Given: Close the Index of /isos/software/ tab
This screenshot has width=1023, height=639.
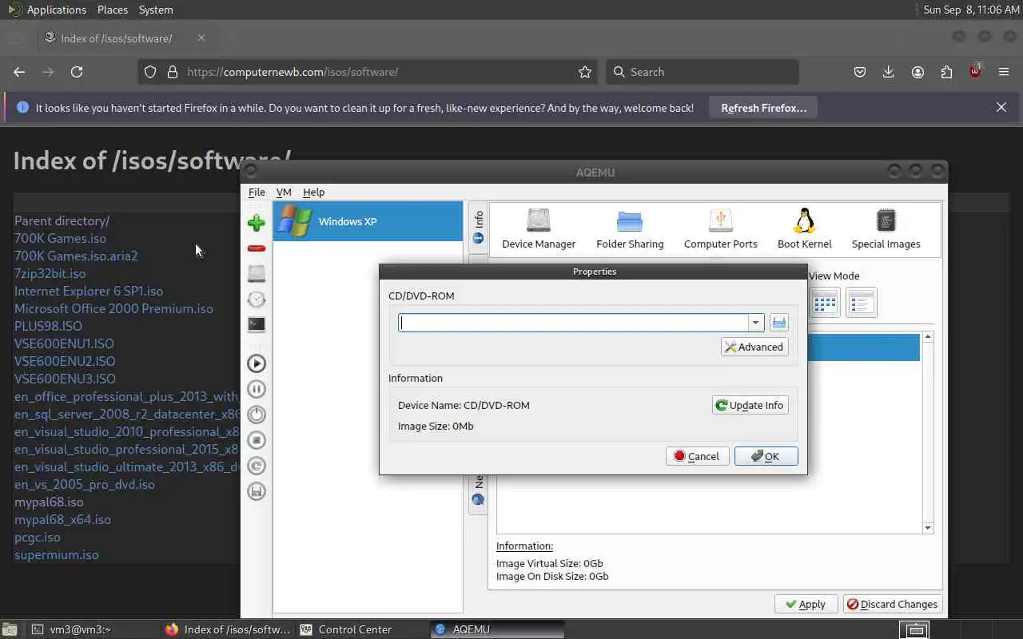Looking at the screenshot, I should [x=201, y=38].
